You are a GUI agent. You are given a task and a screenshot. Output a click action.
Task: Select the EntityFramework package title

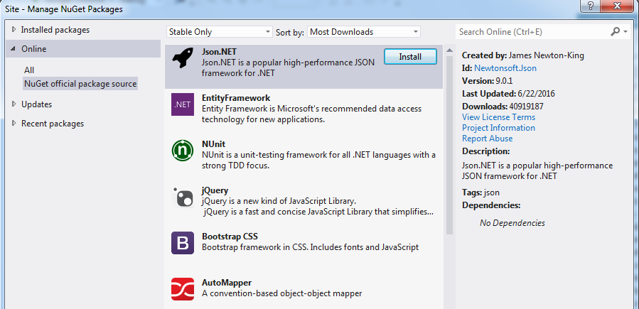tap(236, 98)
